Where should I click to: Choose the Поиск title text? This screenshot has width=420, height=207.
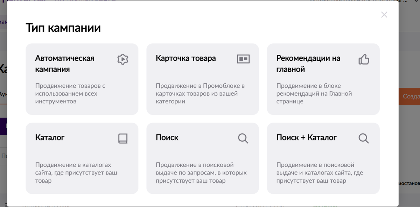(x=167, y=138)
